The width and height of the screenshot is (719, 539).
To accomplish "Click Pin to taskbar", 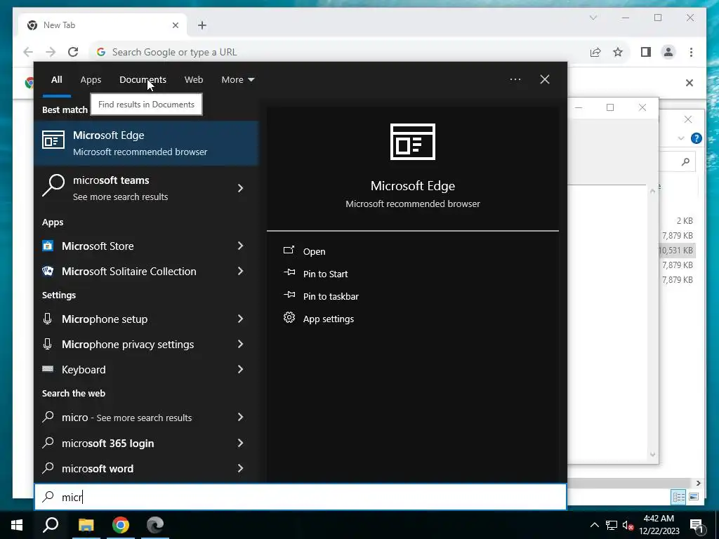I will click(331, 296).
